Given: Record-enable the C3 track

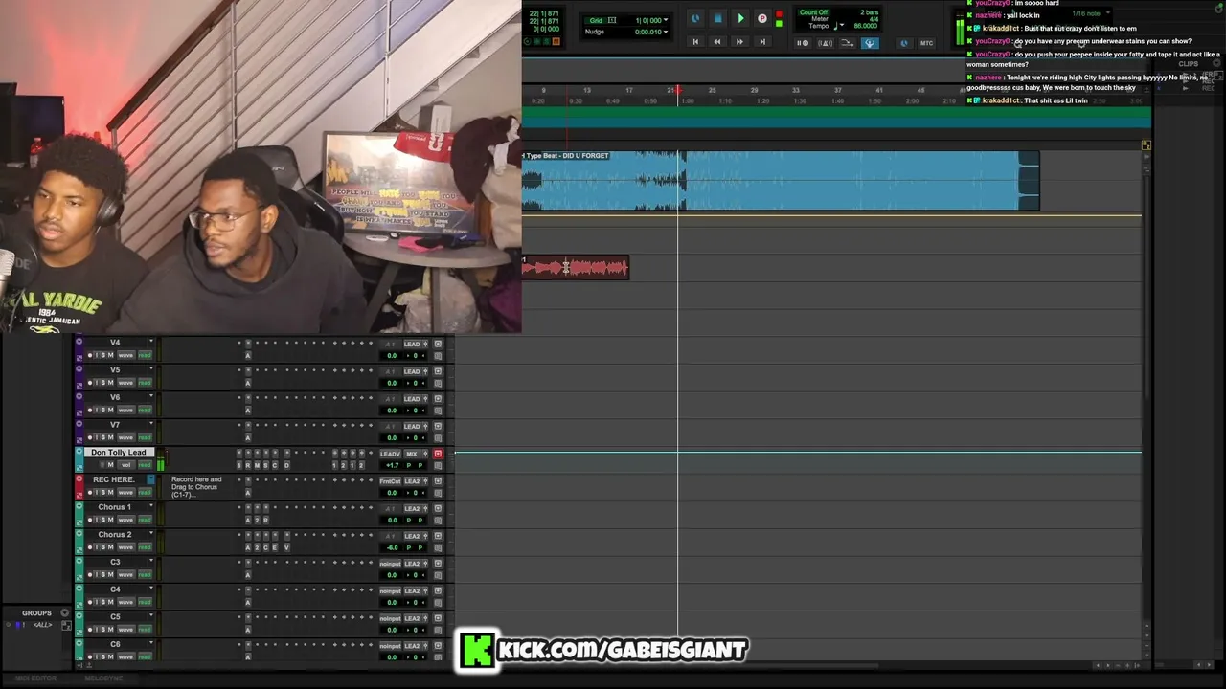Looking at the screenshot, I should [x=90, y=574].
